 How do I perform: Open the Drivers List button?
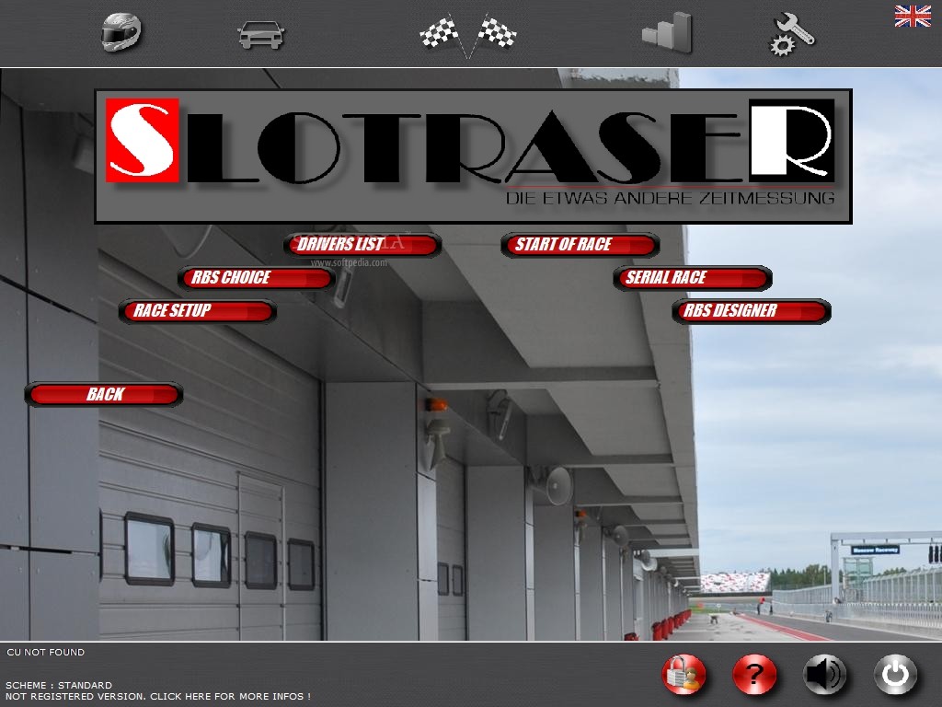click(x=362, y=245)
